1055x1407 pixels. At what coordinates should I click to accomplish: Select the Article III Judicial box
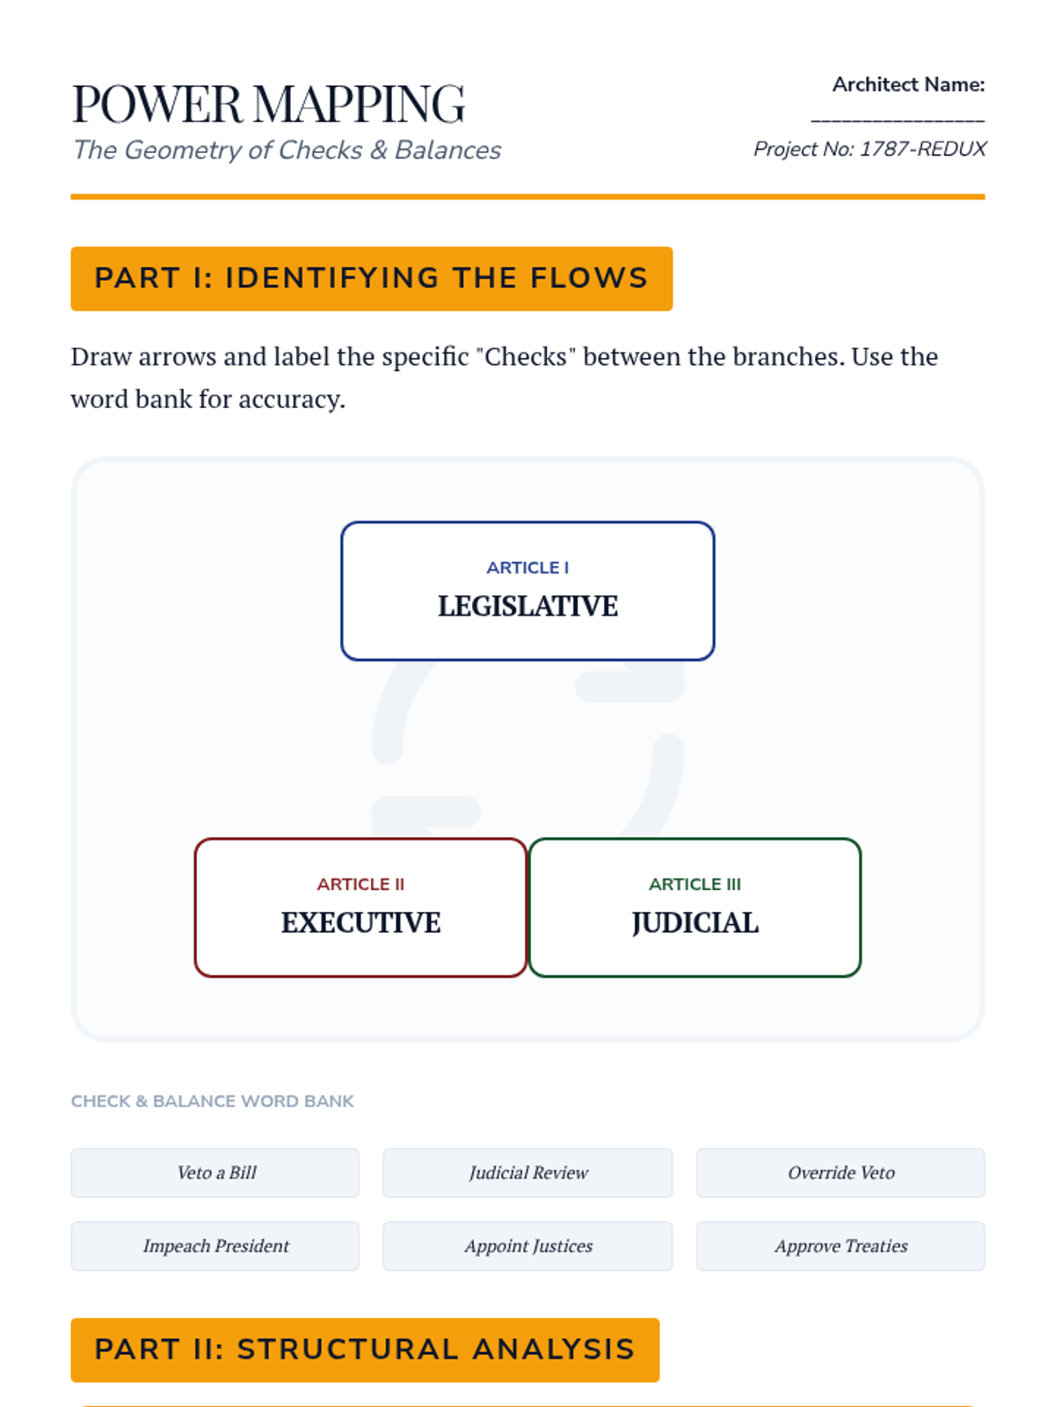pos(695,907)
